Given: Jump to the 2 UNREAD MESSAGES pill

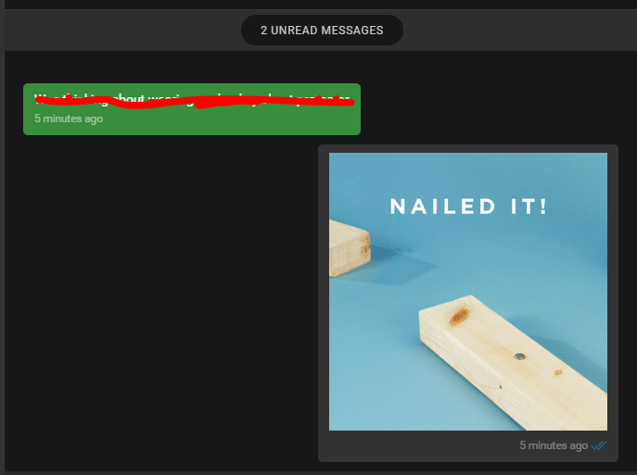Looking at the screenshot, I should [x=322, y=30].
